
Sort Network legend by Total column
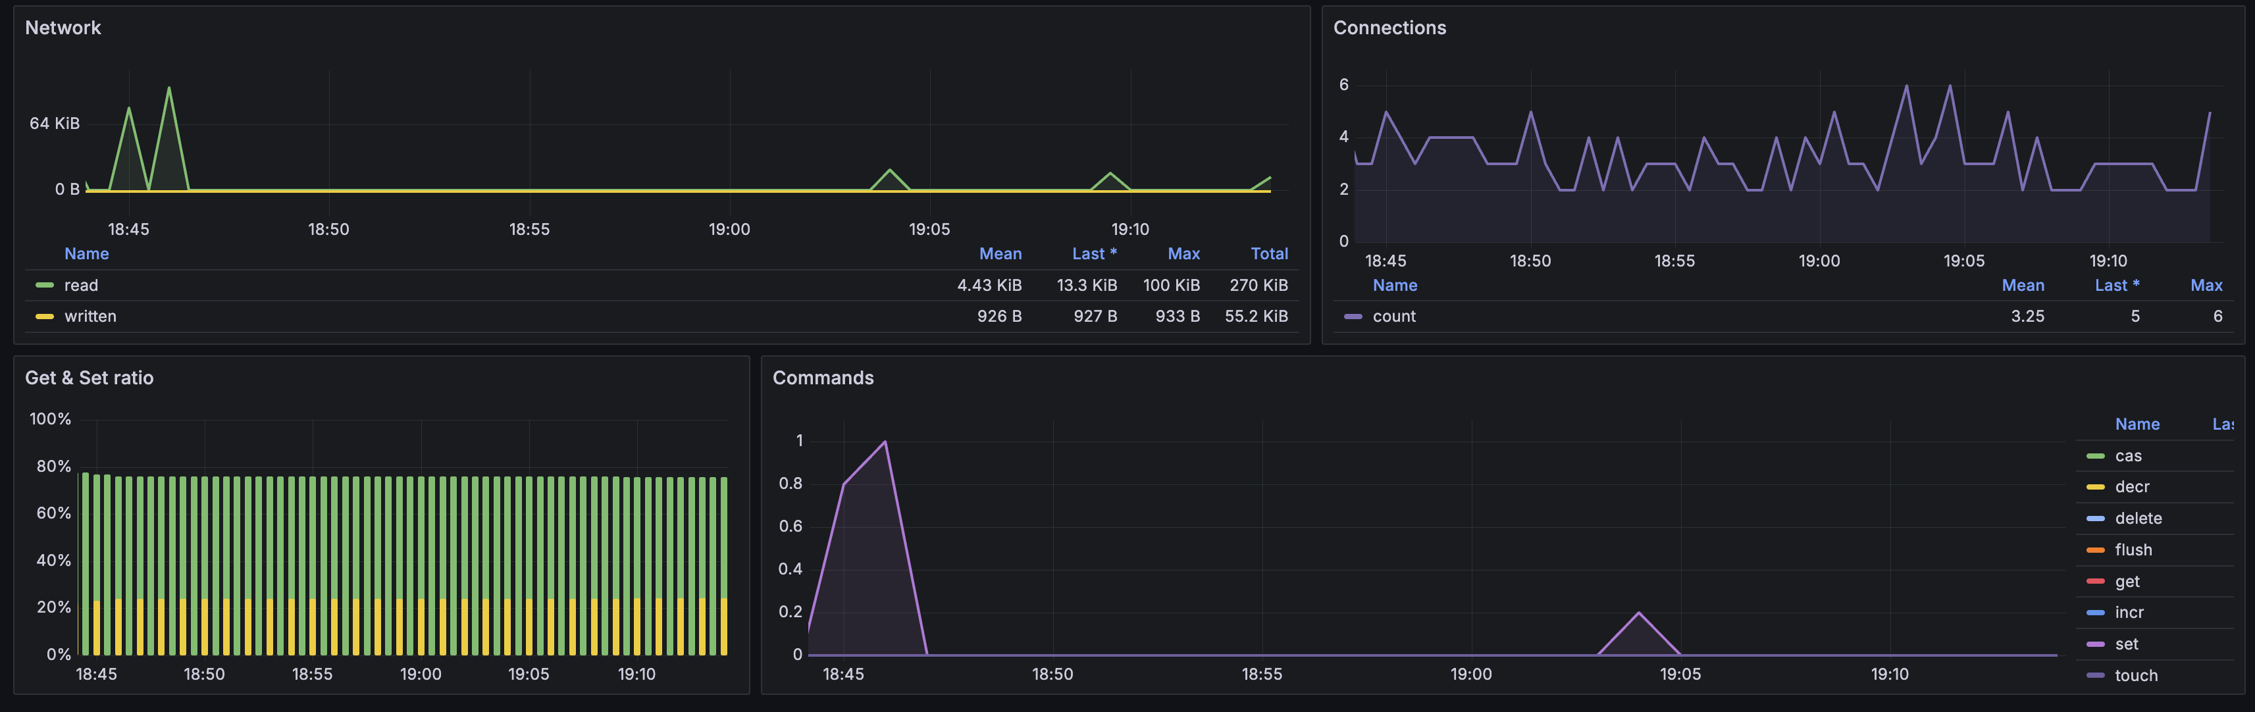[x=1268, y=253]
